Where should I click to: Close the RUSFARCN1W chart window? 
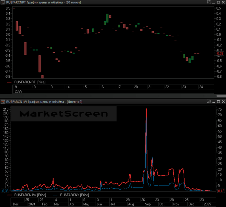click(x=223, y=102)
